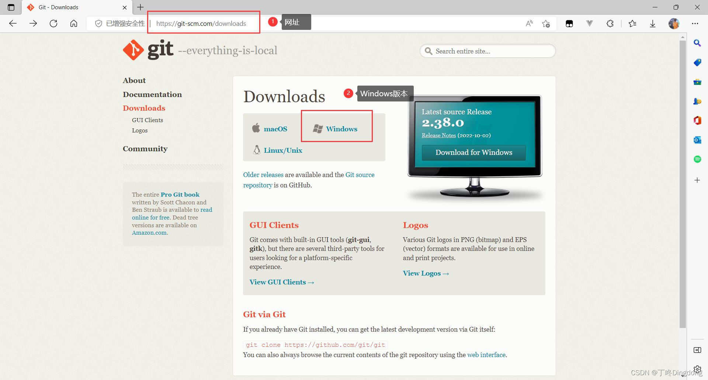This screenshot has width=708, height=380.
Task: Add sidebar app with plus icon
Action: (x=697, y=180)
